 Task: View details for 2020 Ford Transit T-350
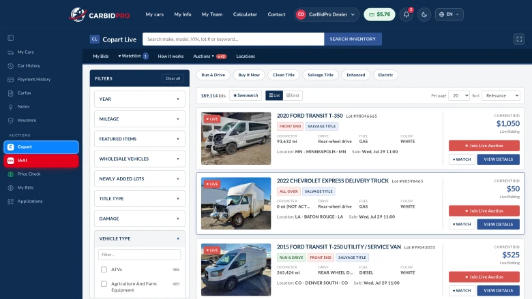tap(498, 159)
